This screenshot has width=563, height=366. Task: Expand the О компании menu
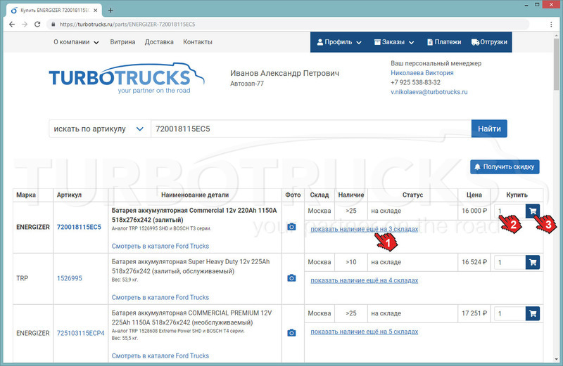tap(76, 42)
